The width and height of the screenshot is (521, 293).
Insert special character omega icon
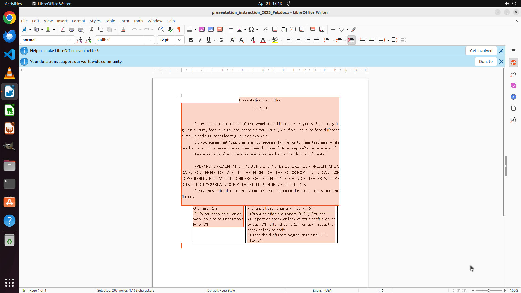pyautogui.click(x=251, y=29)
